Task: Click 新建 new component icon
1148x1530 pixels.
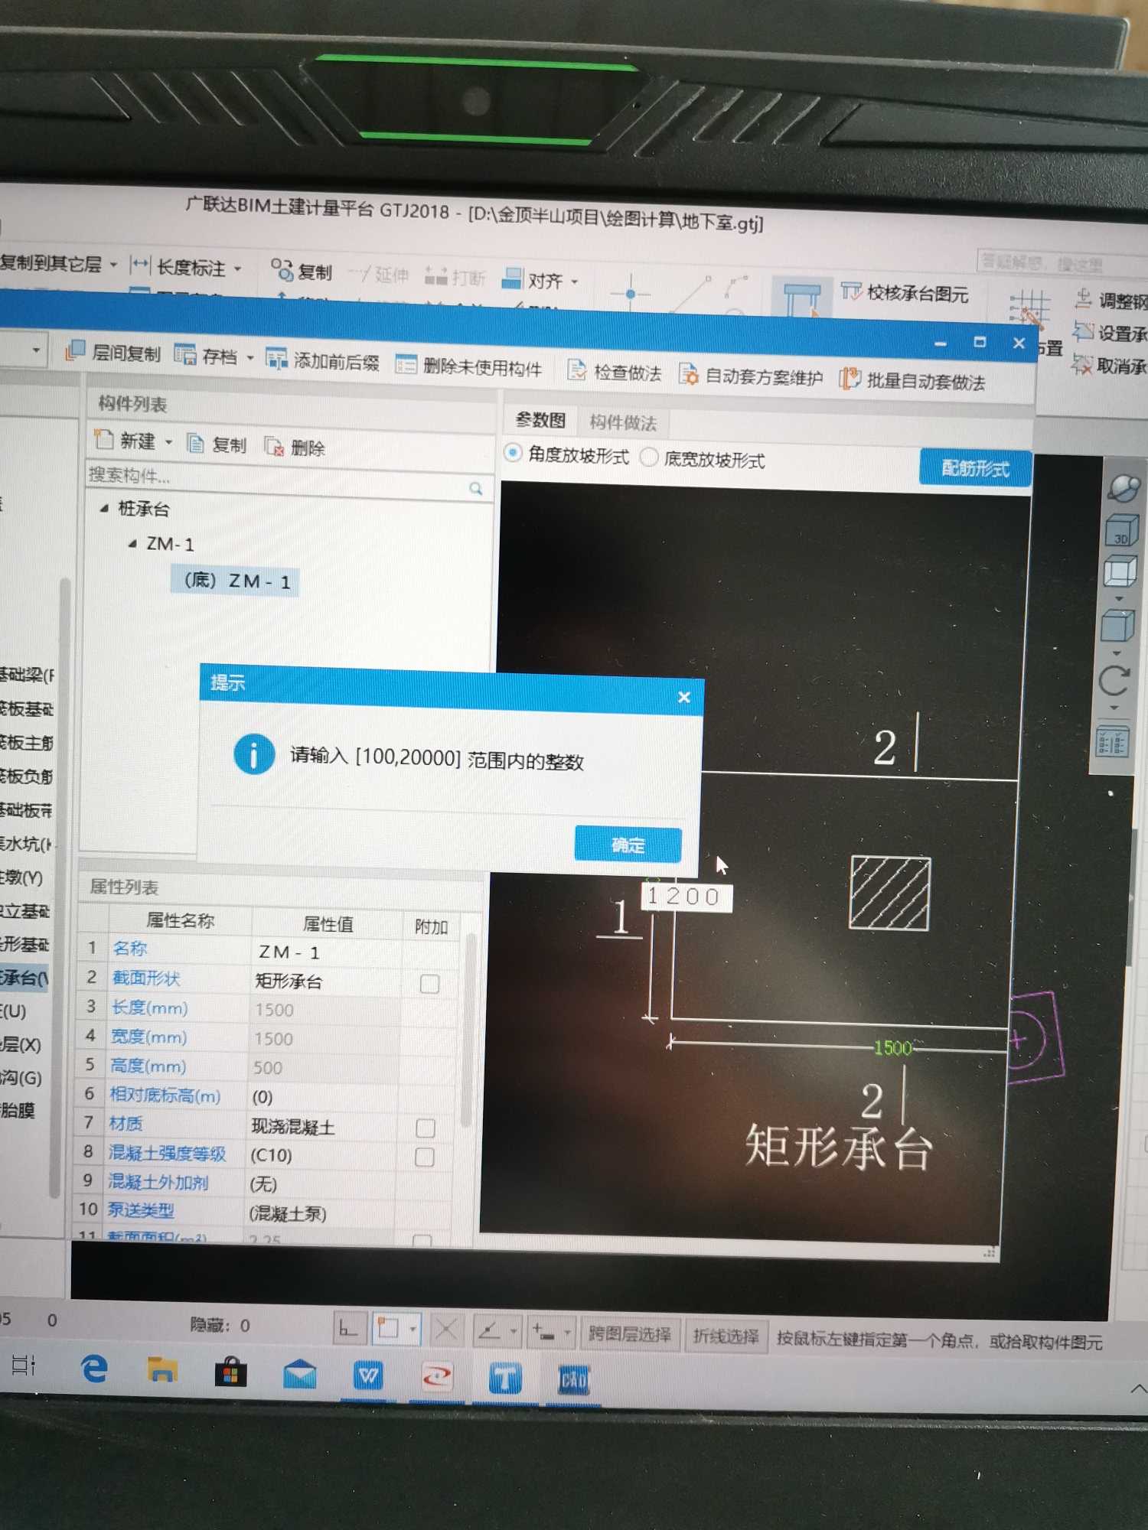Action: tap(104, 440)
